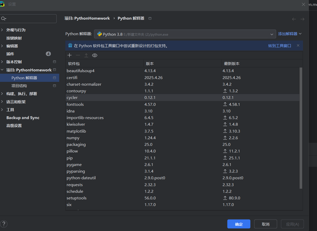Click the 应用(A) button
Screen dimensions: 317x231
[x=292, y=224]
